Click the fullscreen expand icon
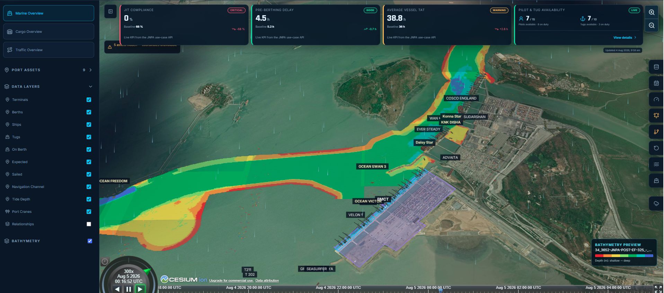Image resolution: width=664 pixels, height=293 pixels. coord(658,289)
